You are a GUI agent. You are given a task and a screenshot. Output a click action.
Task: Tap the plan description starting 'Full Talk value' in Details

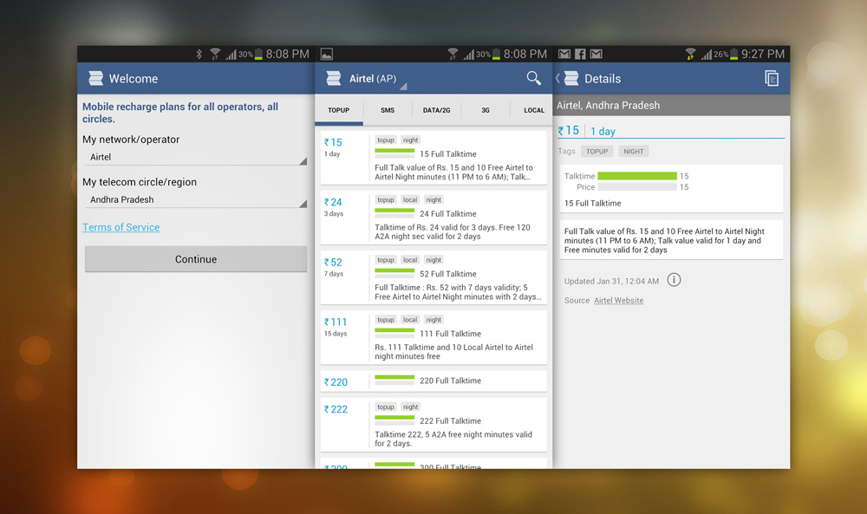(x=664, y=240)
